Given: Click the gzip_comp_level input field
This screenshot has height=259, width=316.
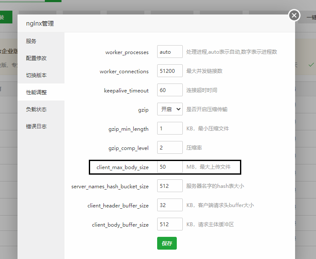Looking at the screenshot, I should point(170,148).
